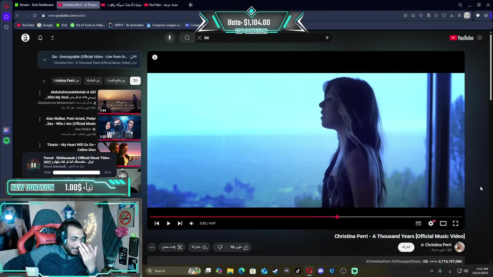Select the 'من نتائج البحث' filter chip
This screenshot has height=277, width=493.
(x=116, y=80)
